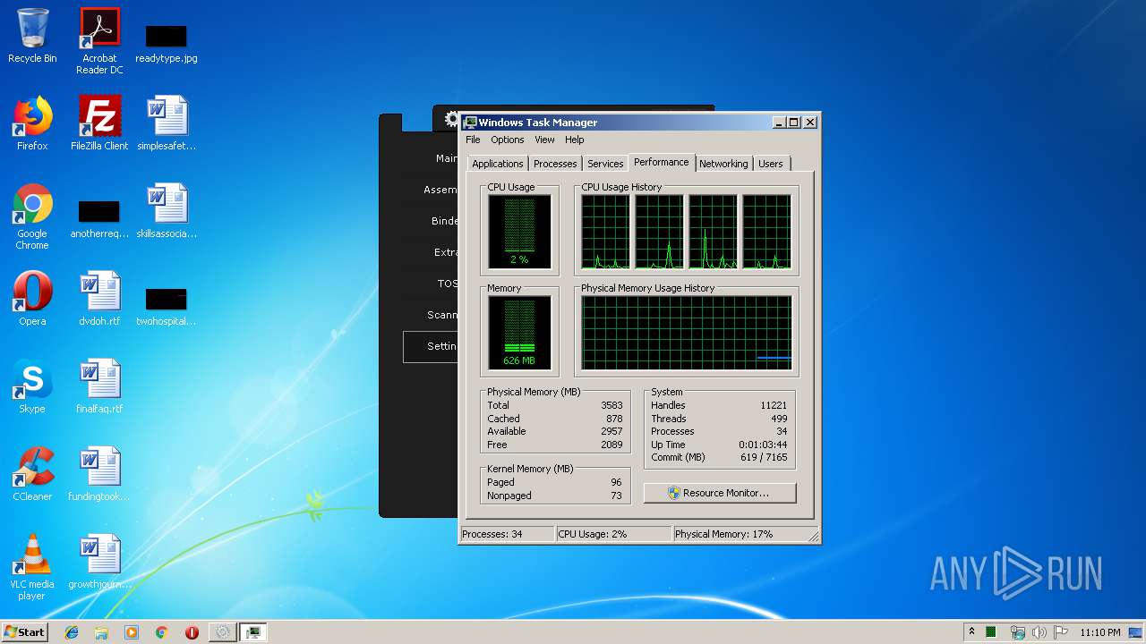1146x644 pixels.
Task: Click 'CPU Usage: 2%' in the status bar
Action: tap(613, 534)
